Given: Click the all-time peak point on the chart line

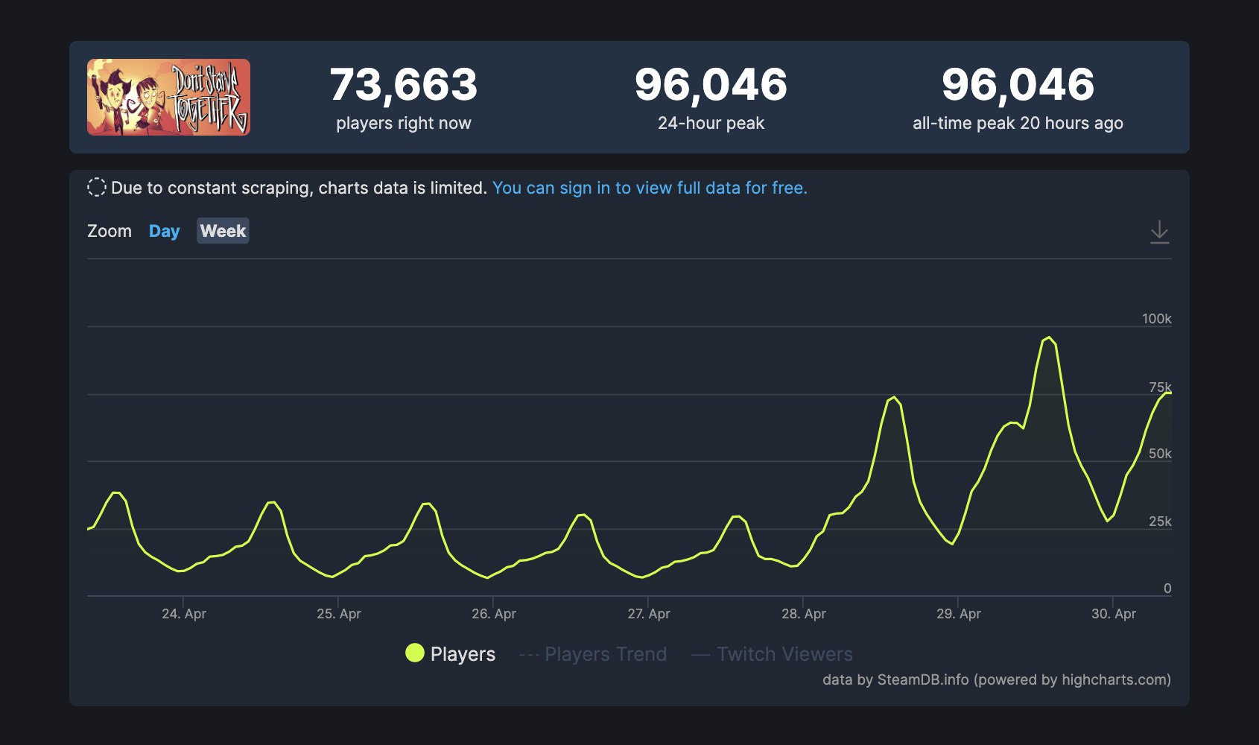Looking at the screenshot, I should tap(1049, 337).
